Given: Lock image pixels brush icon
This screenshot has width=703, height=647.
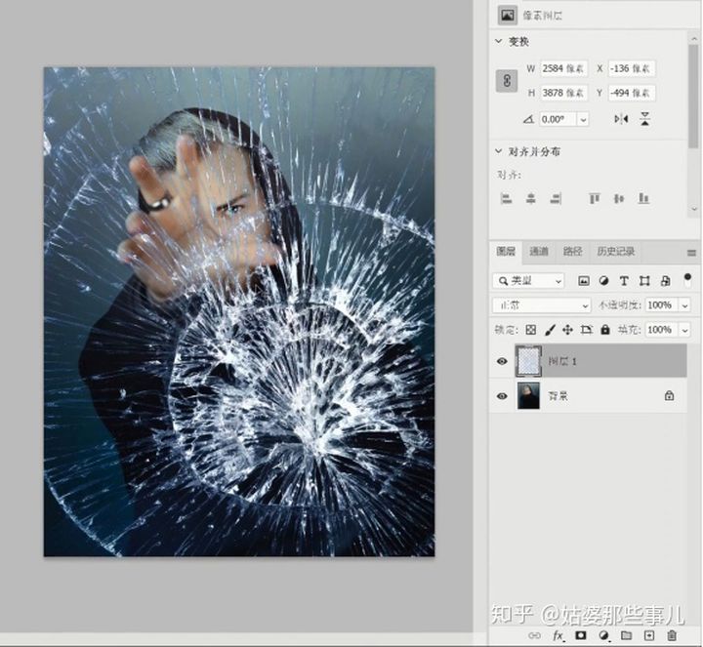Looking at the screenshot, I should 550,330.
